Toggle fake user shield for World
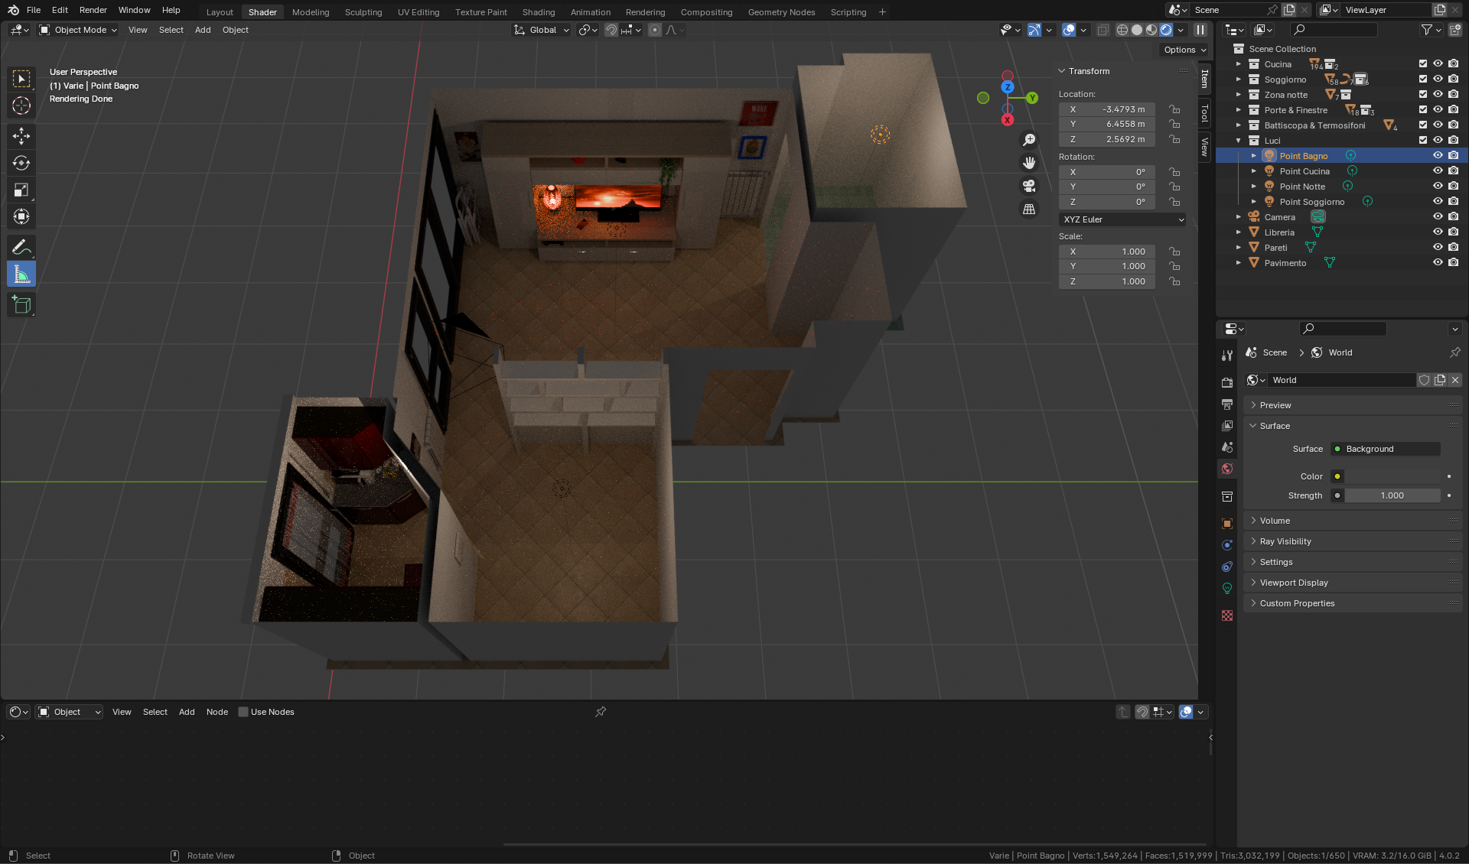The image size is (1469, 864). pos(1424,380)
